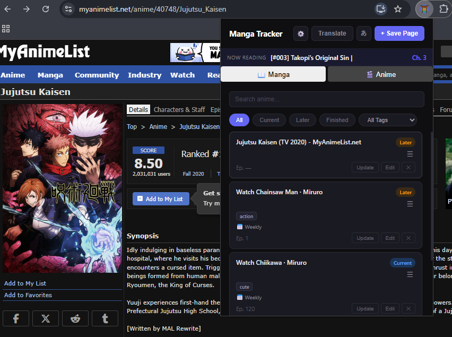The image size is (452, 337).
Task: Click Top breadcrumb link
Action: point(132,127)
